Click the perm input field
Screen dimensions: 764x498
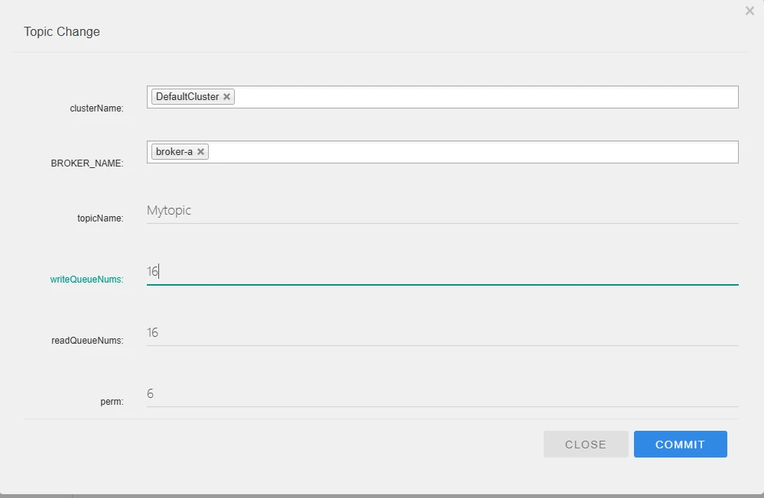tap(442, 394)
